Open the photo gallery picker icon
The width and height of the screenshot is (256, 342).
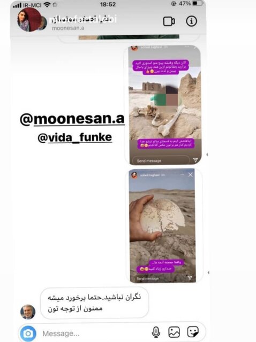[x=174, y=332]
